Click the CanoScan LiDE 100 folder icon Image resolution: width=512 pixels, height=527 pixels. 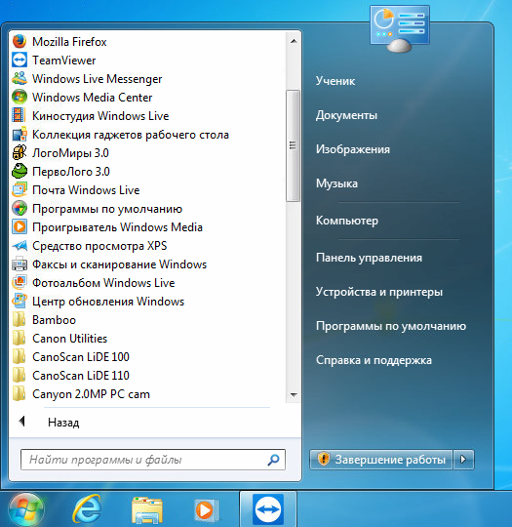pos(20,356)
